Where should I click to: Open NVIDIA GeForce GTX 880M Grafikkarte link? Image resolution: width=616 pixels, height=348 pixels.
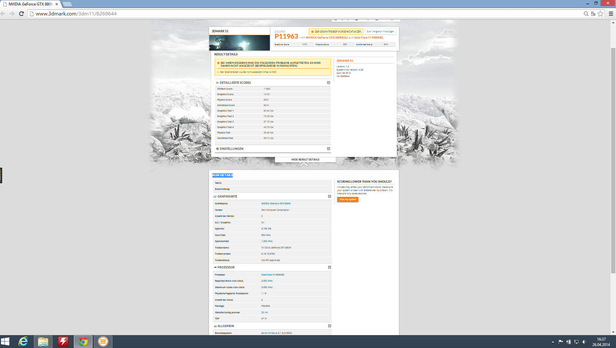(x=276, y=204)
